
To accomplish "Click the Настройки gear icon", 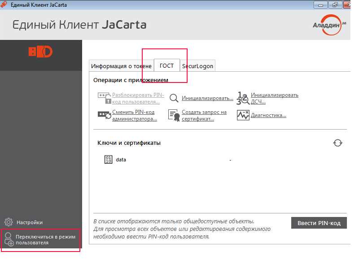I will point(9,222).
